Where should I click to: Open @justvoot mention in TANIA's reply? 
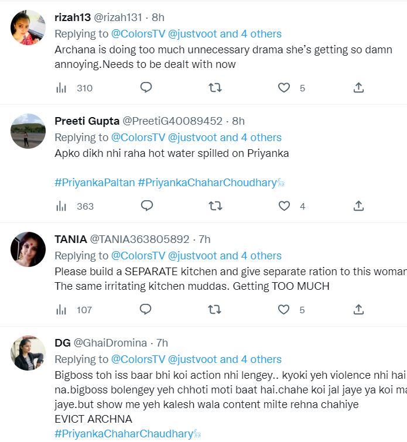(192, 256)
